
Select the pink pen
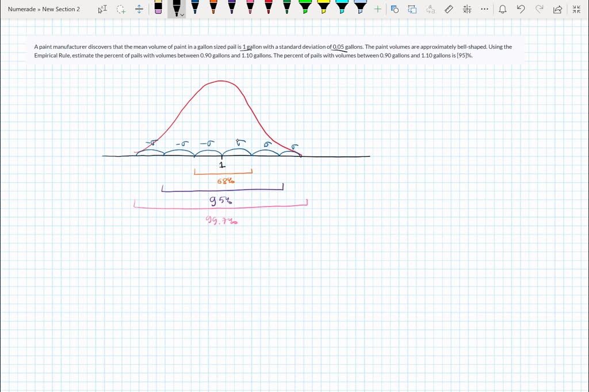tap(250, 7)
